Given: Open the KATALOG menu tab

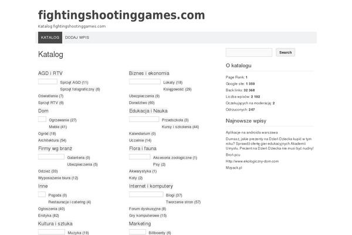Looking at the screenshot, I should click(50, 38).
